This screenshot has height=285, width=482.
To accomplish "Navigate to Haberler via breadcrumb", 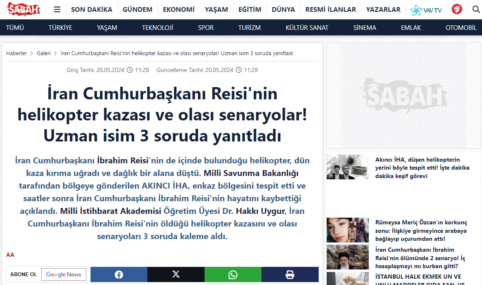I will (16, 53).
